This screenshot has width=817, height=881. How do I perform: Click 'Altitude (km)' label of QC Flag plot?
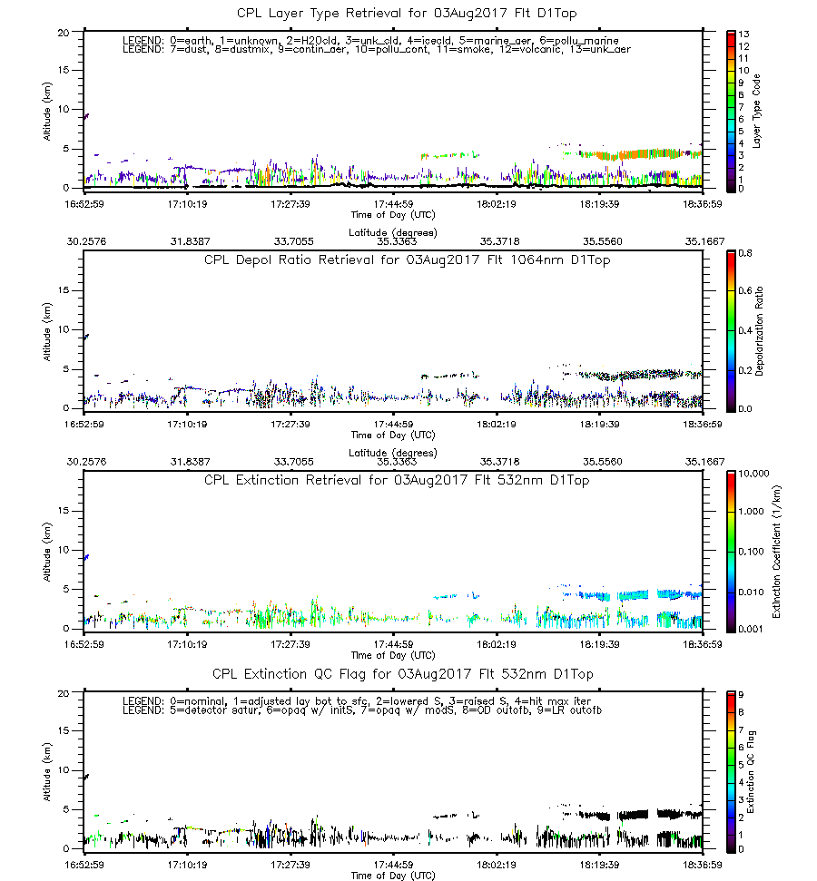point(46,772)
